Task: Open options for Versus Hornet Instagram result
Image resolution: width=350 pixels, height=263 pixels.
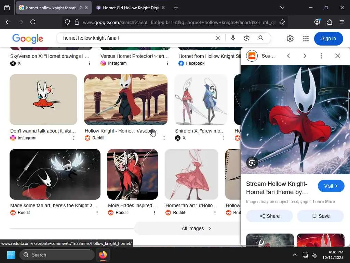Action: [167, 63]
